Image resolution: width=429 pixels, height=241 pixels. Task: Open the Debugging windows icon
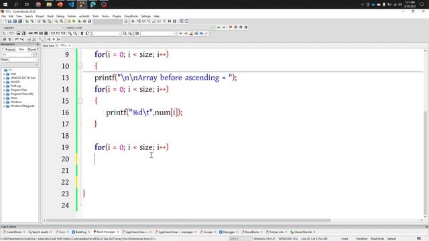click(x=181, y=21)
